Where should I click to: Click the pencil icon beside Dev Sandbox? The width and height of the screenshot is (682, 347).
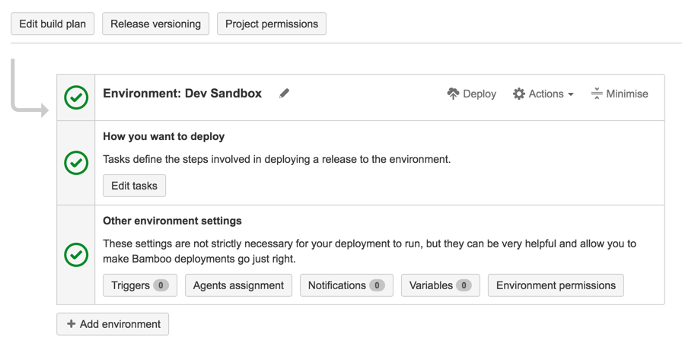(284, 94)
